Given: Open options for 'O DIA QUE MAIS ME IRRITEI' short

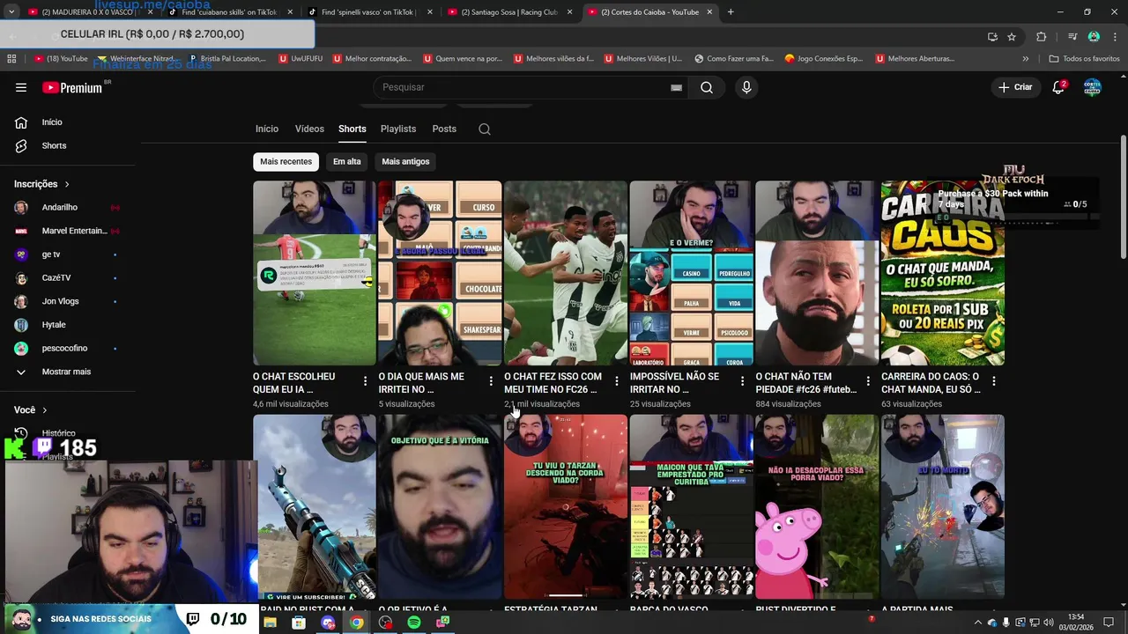Looking at the screenshot, I should pyautogui.click(x=491, y=381).
